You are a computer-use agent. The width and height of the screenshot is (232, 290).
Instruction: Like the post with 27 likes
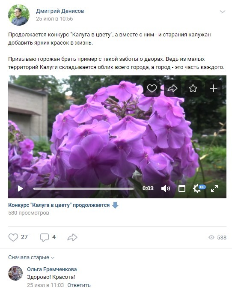18,237
